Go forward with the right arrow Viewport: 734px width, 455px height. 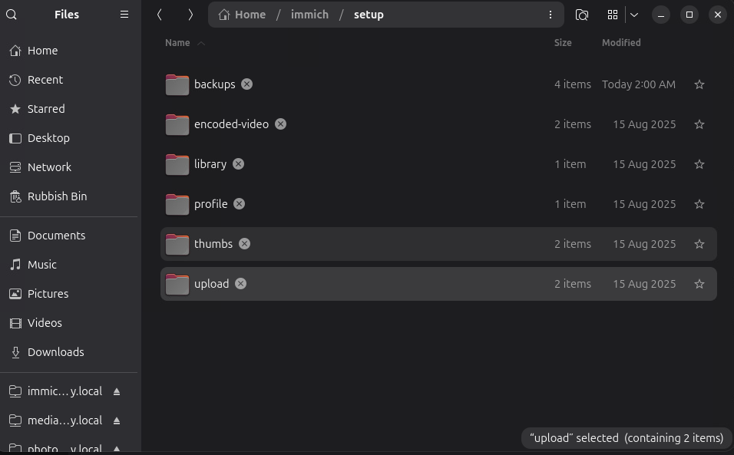(x=190, y=15)
